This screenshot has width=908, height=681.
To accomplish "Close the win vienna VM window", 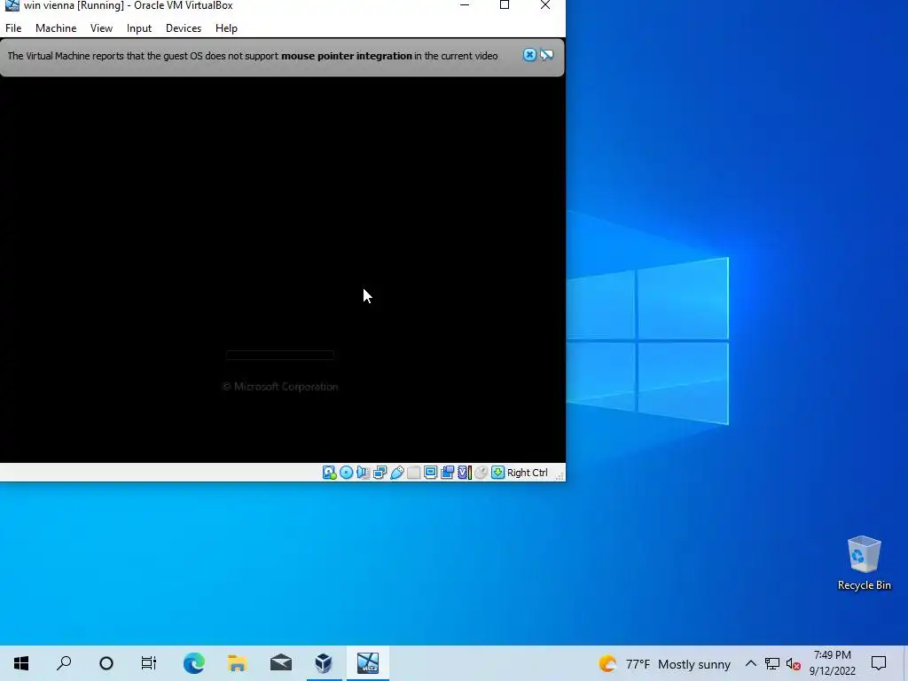I will pos(545,5).
